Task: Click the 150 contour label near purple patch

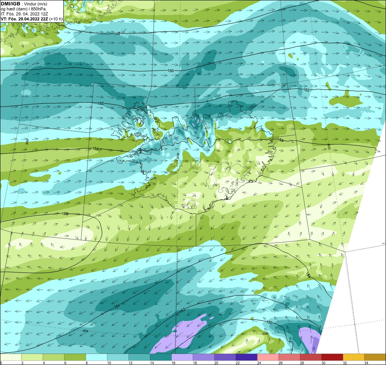Action: click(x=269, y=322)
